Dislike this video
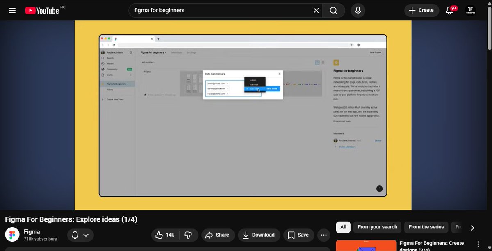The image size is (492, 251). coord(188,235)
